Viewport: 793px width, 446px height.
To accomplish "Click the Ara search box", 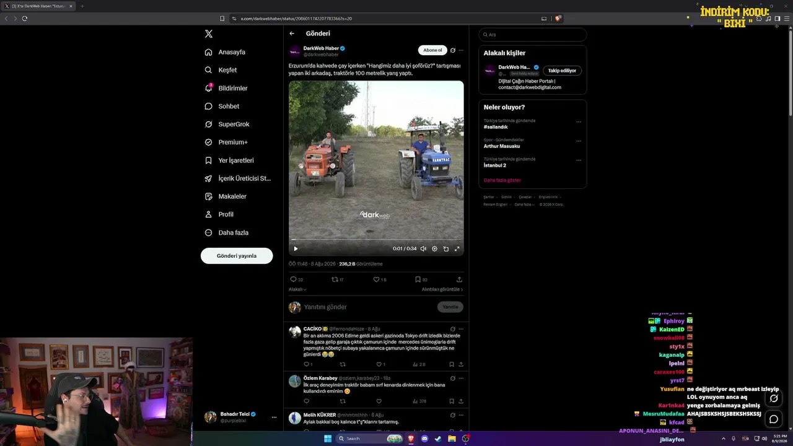I will [533, 35].
